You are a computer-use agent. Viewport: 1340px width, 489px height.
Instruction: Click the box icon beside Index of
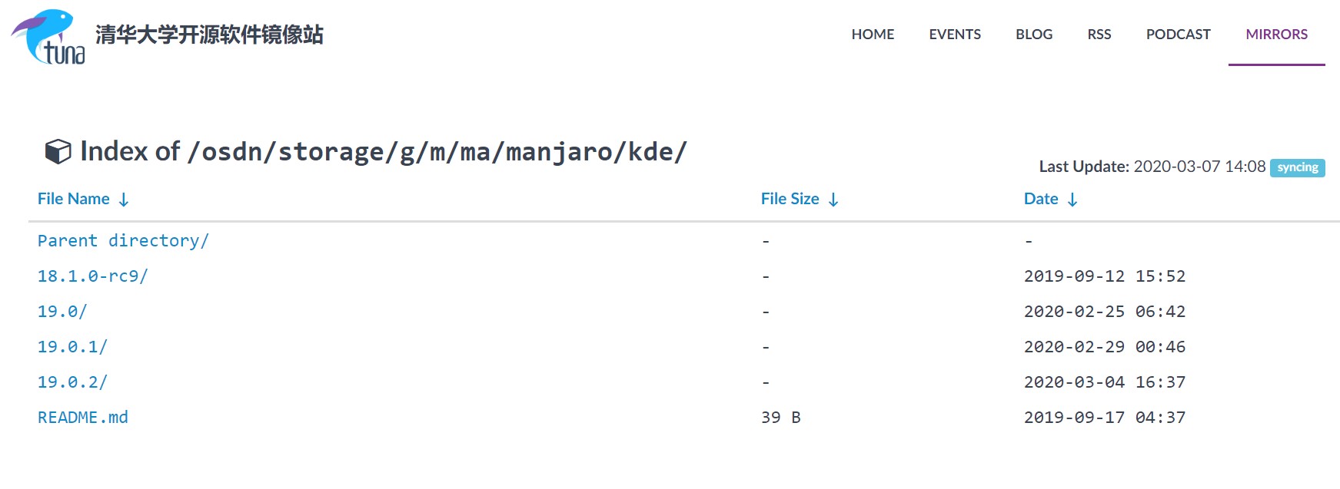(x=58, y=151)
